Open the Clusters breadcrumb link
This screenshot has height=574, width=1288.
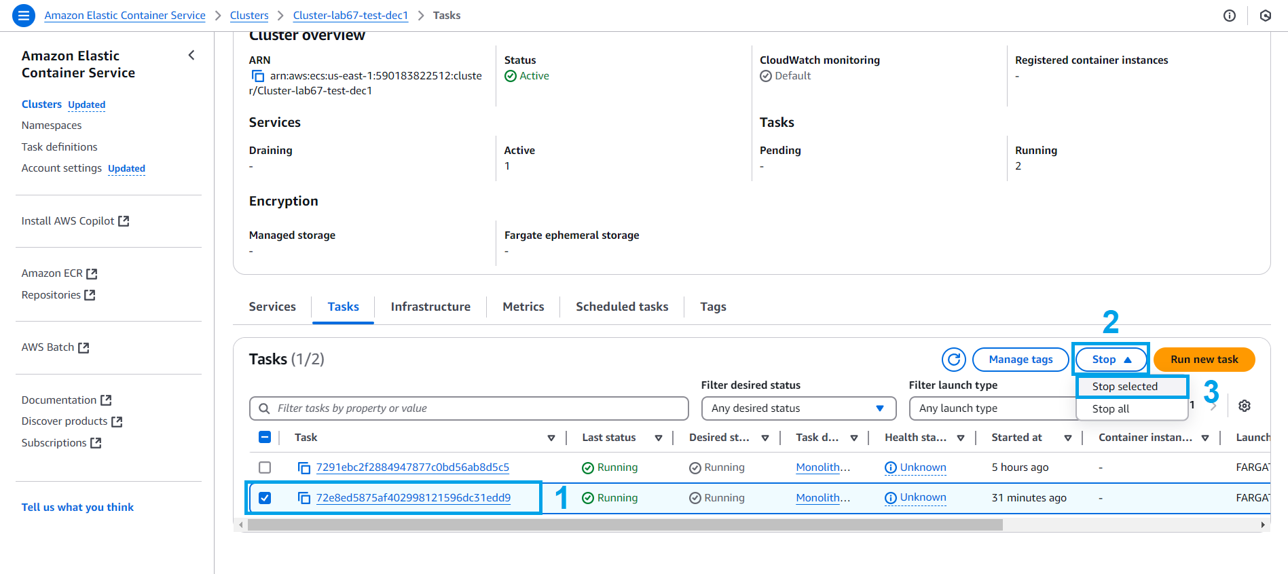[249, 16]
